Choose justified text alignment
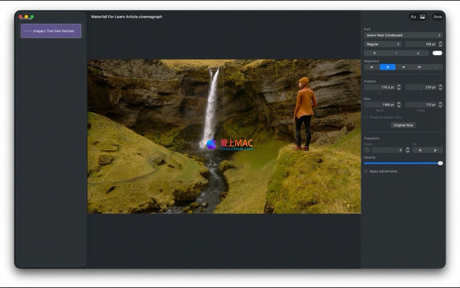 [x=419, y=67]
